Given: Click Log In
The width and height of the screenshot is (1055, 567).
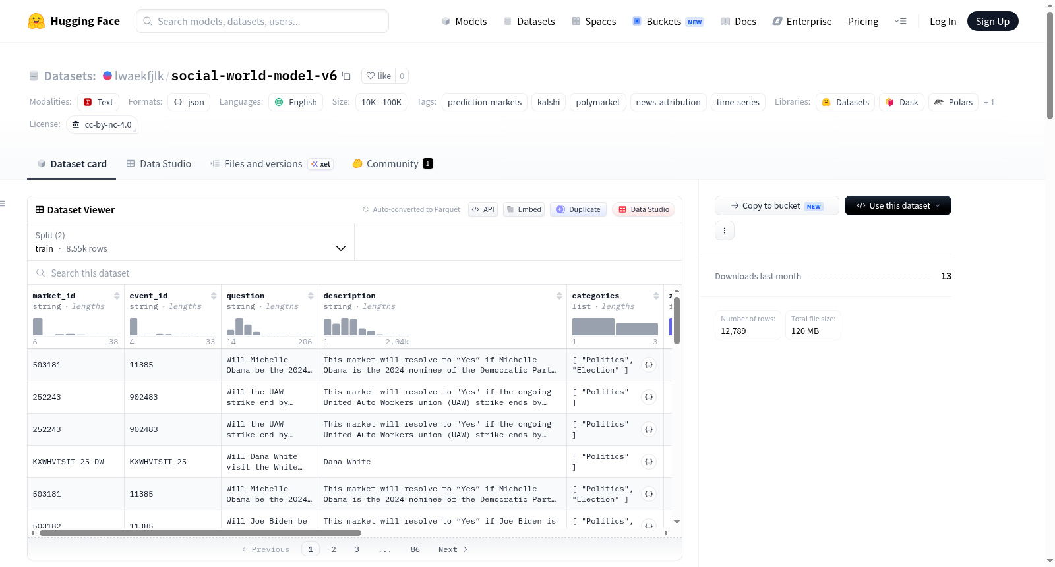Looking at the screenshot, I should pyautogui.click(x=943, y=21).
